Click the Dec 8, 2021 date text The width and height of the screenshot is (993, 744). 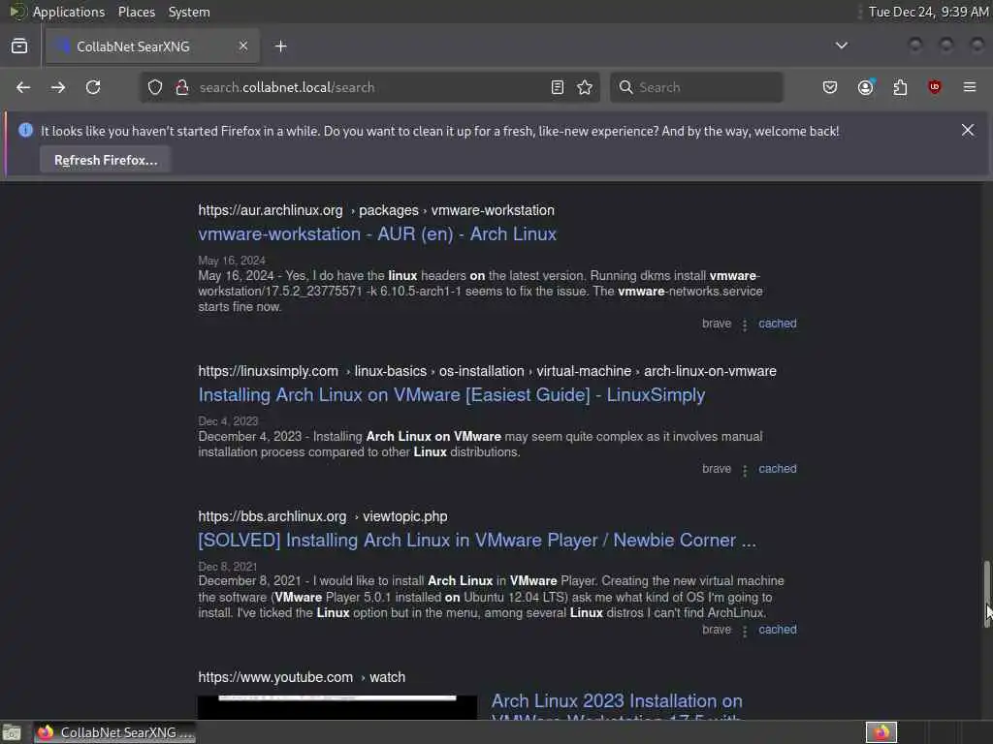click(x=227, y=566)
